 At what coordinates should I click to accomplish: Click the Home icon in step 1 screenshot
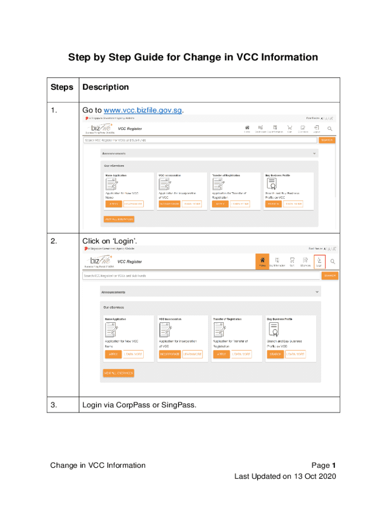(x=247, y=128)
